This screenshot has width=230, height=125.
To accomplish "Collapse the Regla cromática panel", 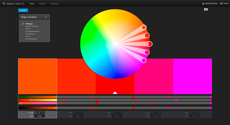I will point(46,17).
